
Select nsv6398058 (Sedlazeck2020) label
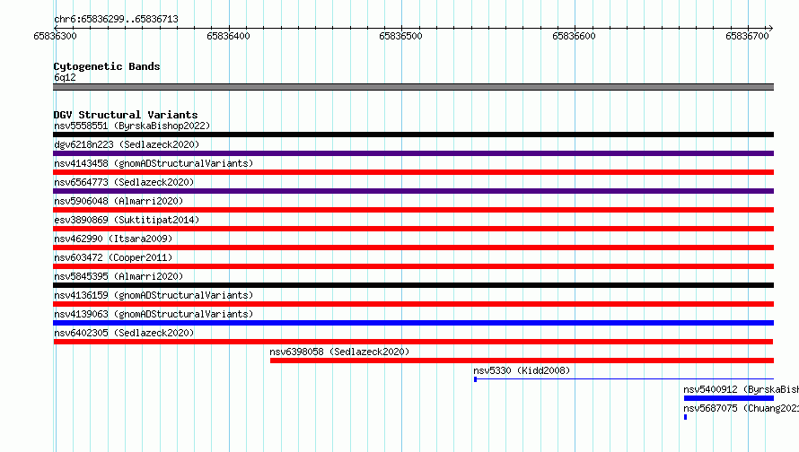coord(339,352)
